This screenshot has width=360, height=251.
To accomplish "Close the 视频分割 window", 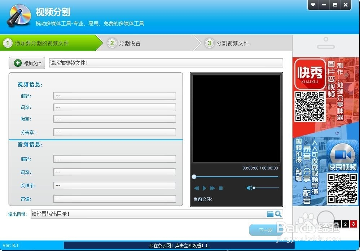I will click(x=346, y=5).
